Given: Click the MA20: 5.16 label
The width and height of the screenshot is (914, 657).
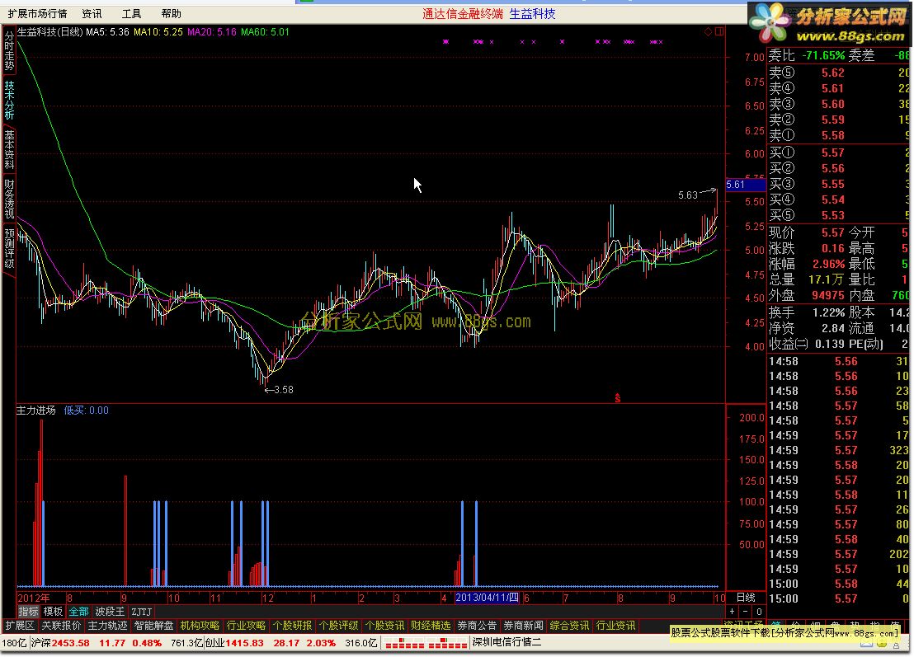Looking at the screenshot, I should pyautogui.click(x=212, y=32).
